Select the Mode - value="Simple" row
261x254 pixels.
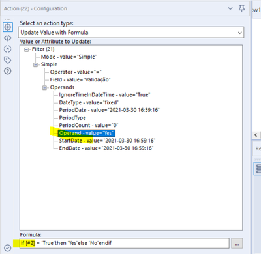69,57
